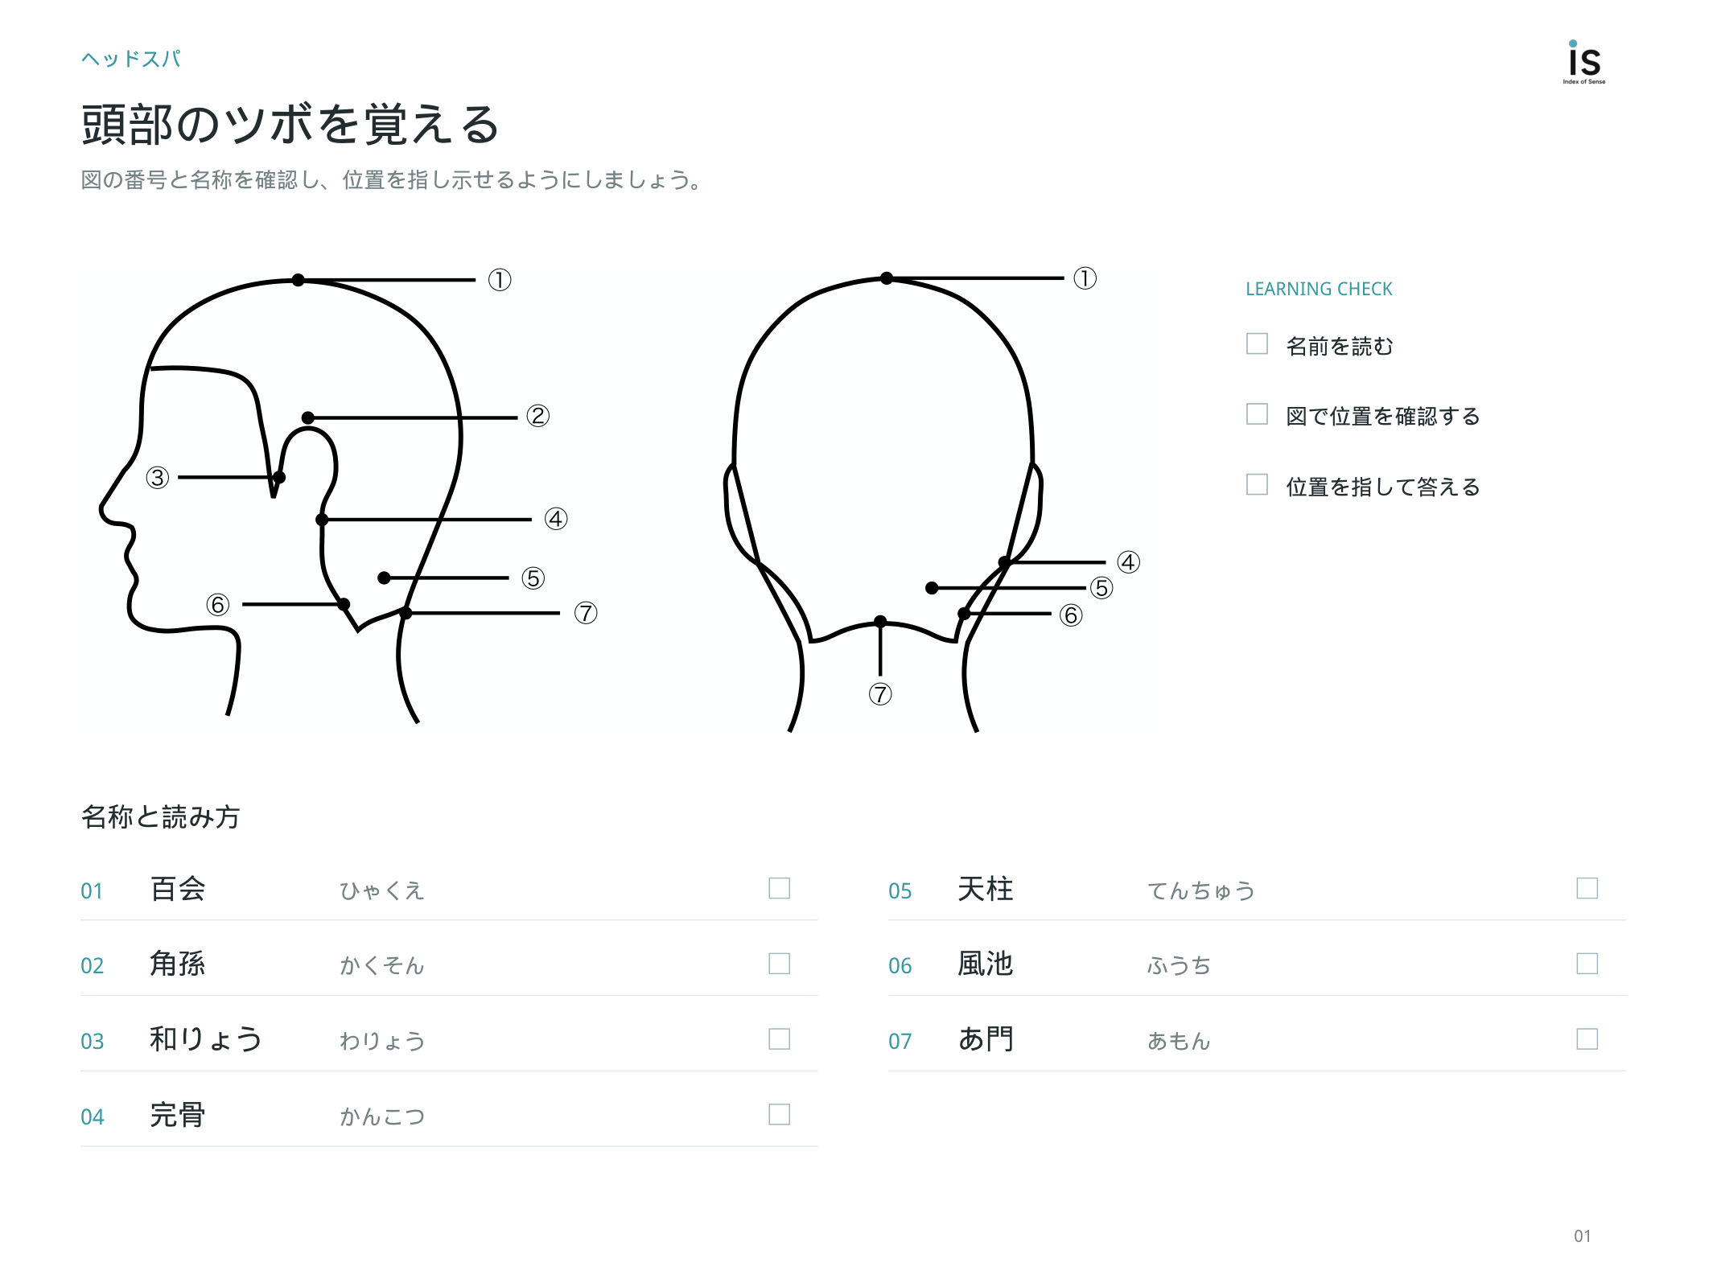The width and height of the screenshot is (1717, 1287).
Task: Click marker ⑤ on the side-view head
Action: (533, 578)
